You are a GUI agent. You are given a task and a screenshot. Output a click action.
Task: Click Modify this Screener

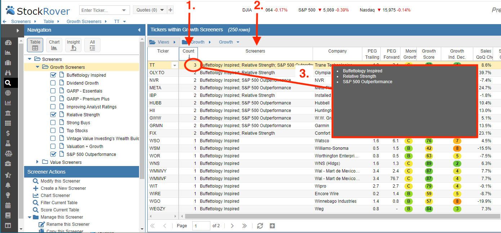[60, 181]
